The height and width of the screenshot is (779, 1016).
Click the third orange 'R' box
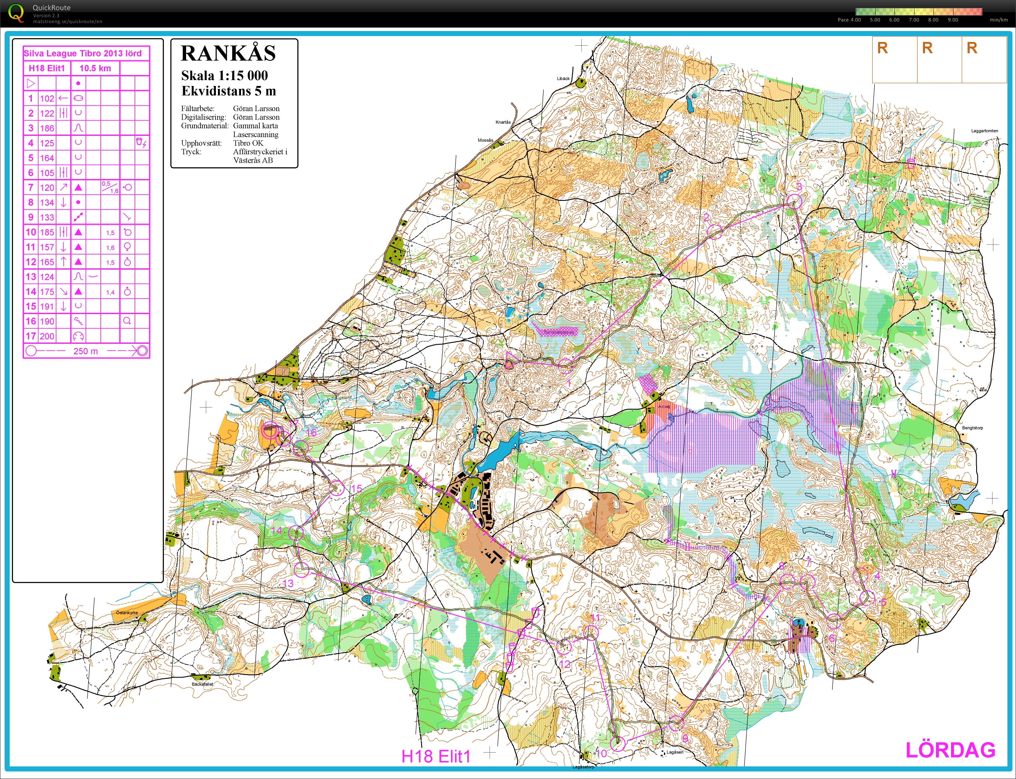coord(972,48)
